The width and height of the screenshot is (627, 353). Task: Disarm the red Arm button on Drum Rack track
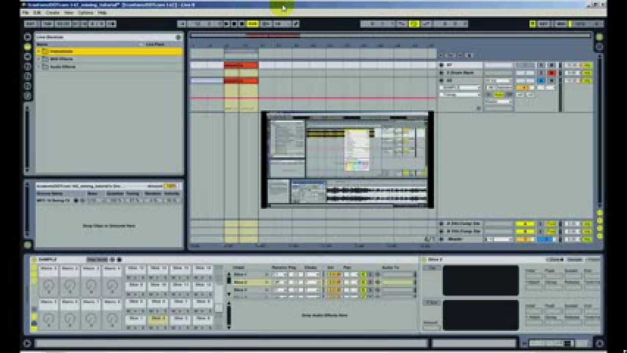pyautogui.click(x=552, y=73)
